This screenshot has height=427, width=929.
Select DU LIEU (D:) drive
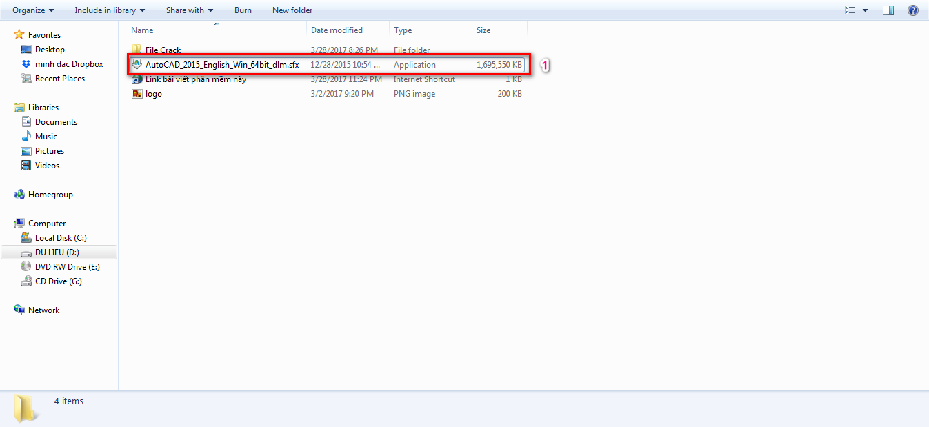(57, 252)
